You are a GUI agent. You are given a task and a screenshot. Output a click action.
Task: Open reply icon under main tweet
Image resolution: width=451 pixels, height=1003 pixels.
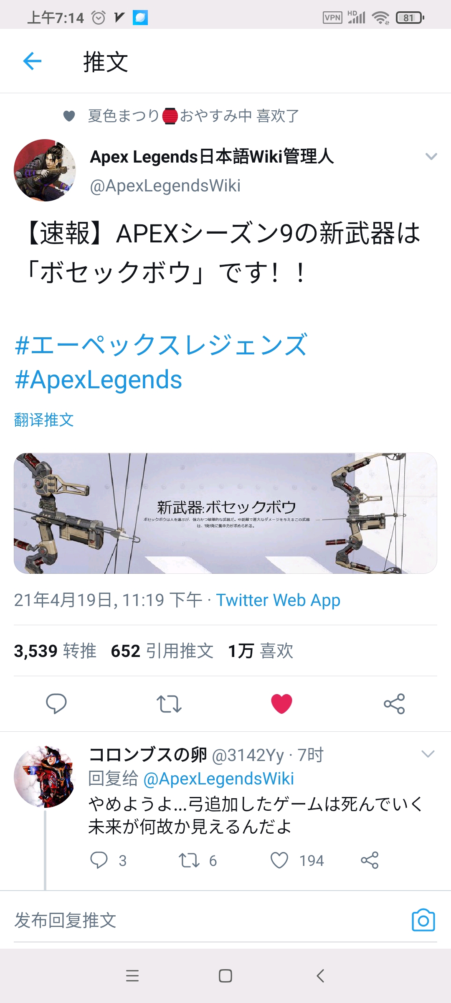pyautogui.click(x=56, y=704)
